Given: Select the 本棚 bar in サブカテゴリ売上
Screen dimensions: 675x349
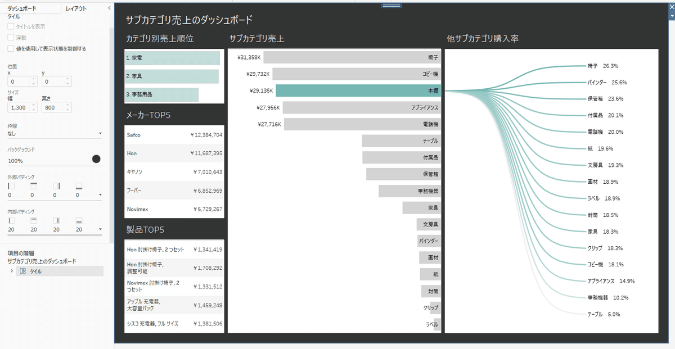Looking at the screenshot, I should [358, 90].
